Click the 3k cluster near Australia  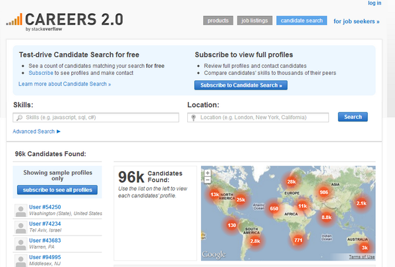point(365,248)
